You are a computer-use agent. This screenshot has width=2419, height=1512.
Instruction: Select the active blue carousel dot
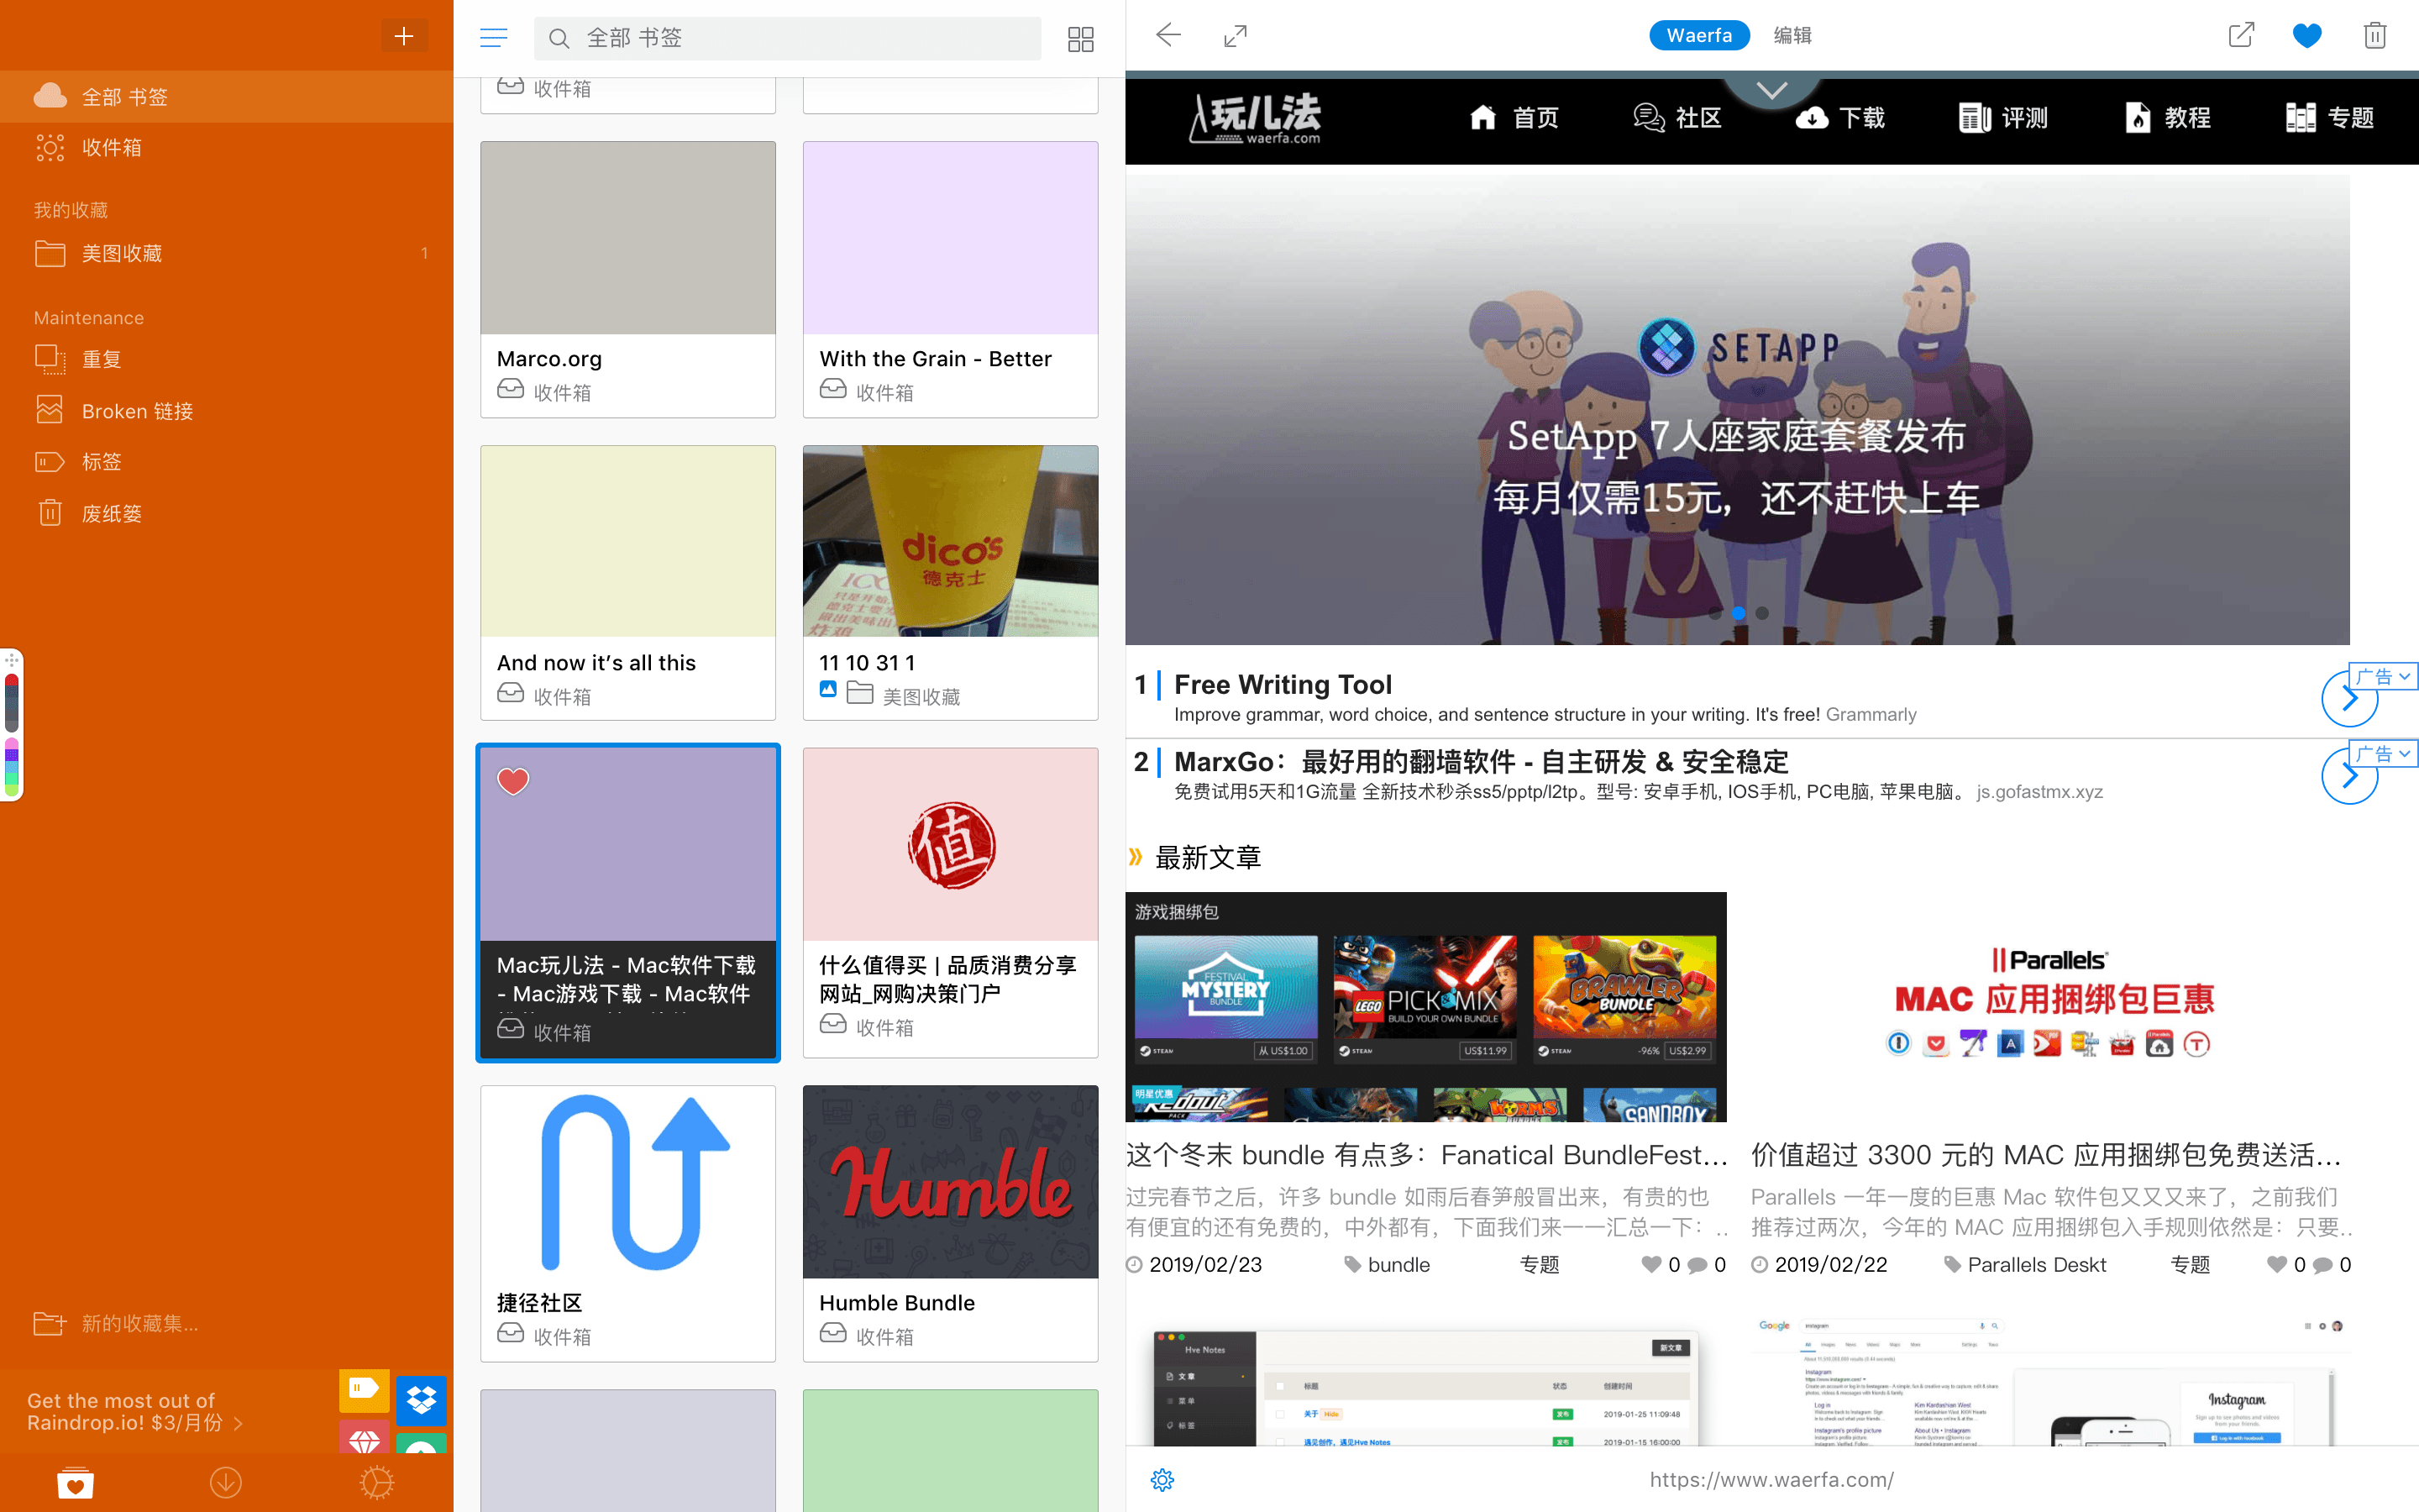1739,613
